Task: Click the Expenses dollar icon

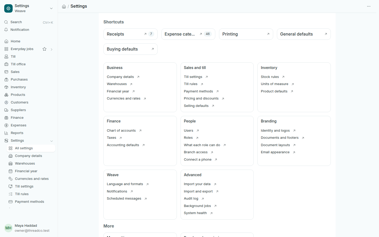Action: point(6,125)
